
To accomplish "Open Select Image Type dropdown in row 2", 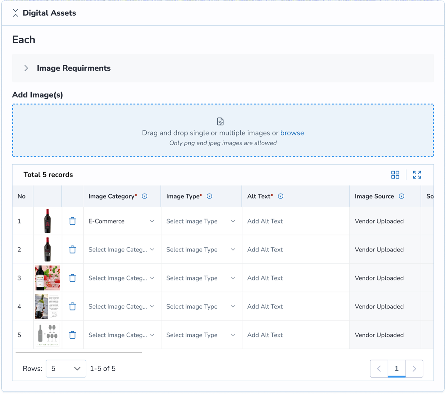I will coord(201,249).
